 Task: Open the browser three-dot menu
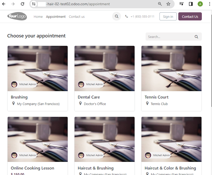[209, 4]
